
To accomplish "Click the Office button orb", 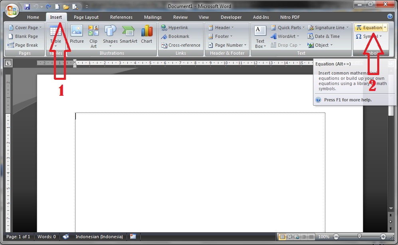I will point(12,11).
